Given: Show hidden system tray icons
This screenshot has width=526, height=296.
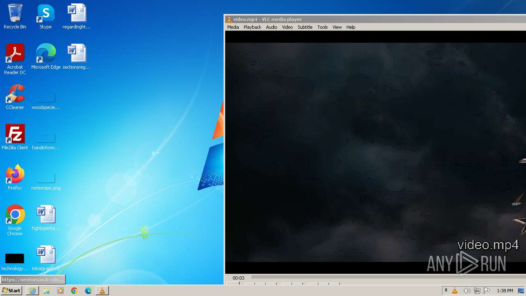Looking at the screenshot, I should pyautogui.click(x=446, y=291).
